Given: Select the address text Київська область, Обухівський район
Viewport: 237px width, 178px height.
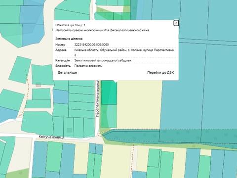Looking at the screenshot, I should (x=100, y=50).
